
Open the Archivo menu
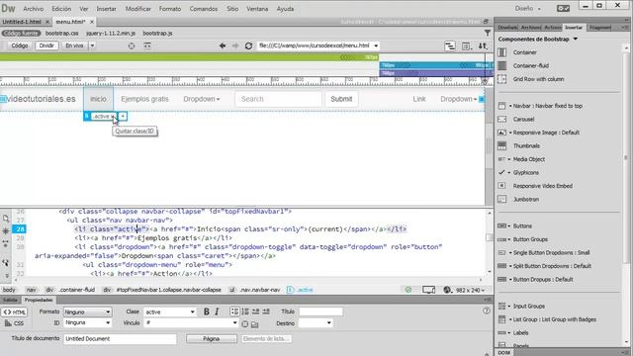pos(33,9)
